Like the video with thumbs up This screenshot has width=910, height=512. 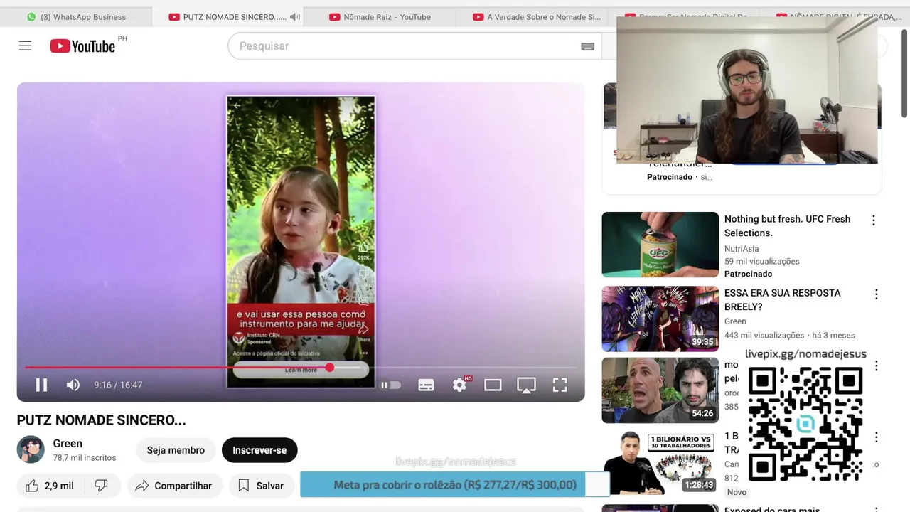pyautogui.click(x=50, y=486)
